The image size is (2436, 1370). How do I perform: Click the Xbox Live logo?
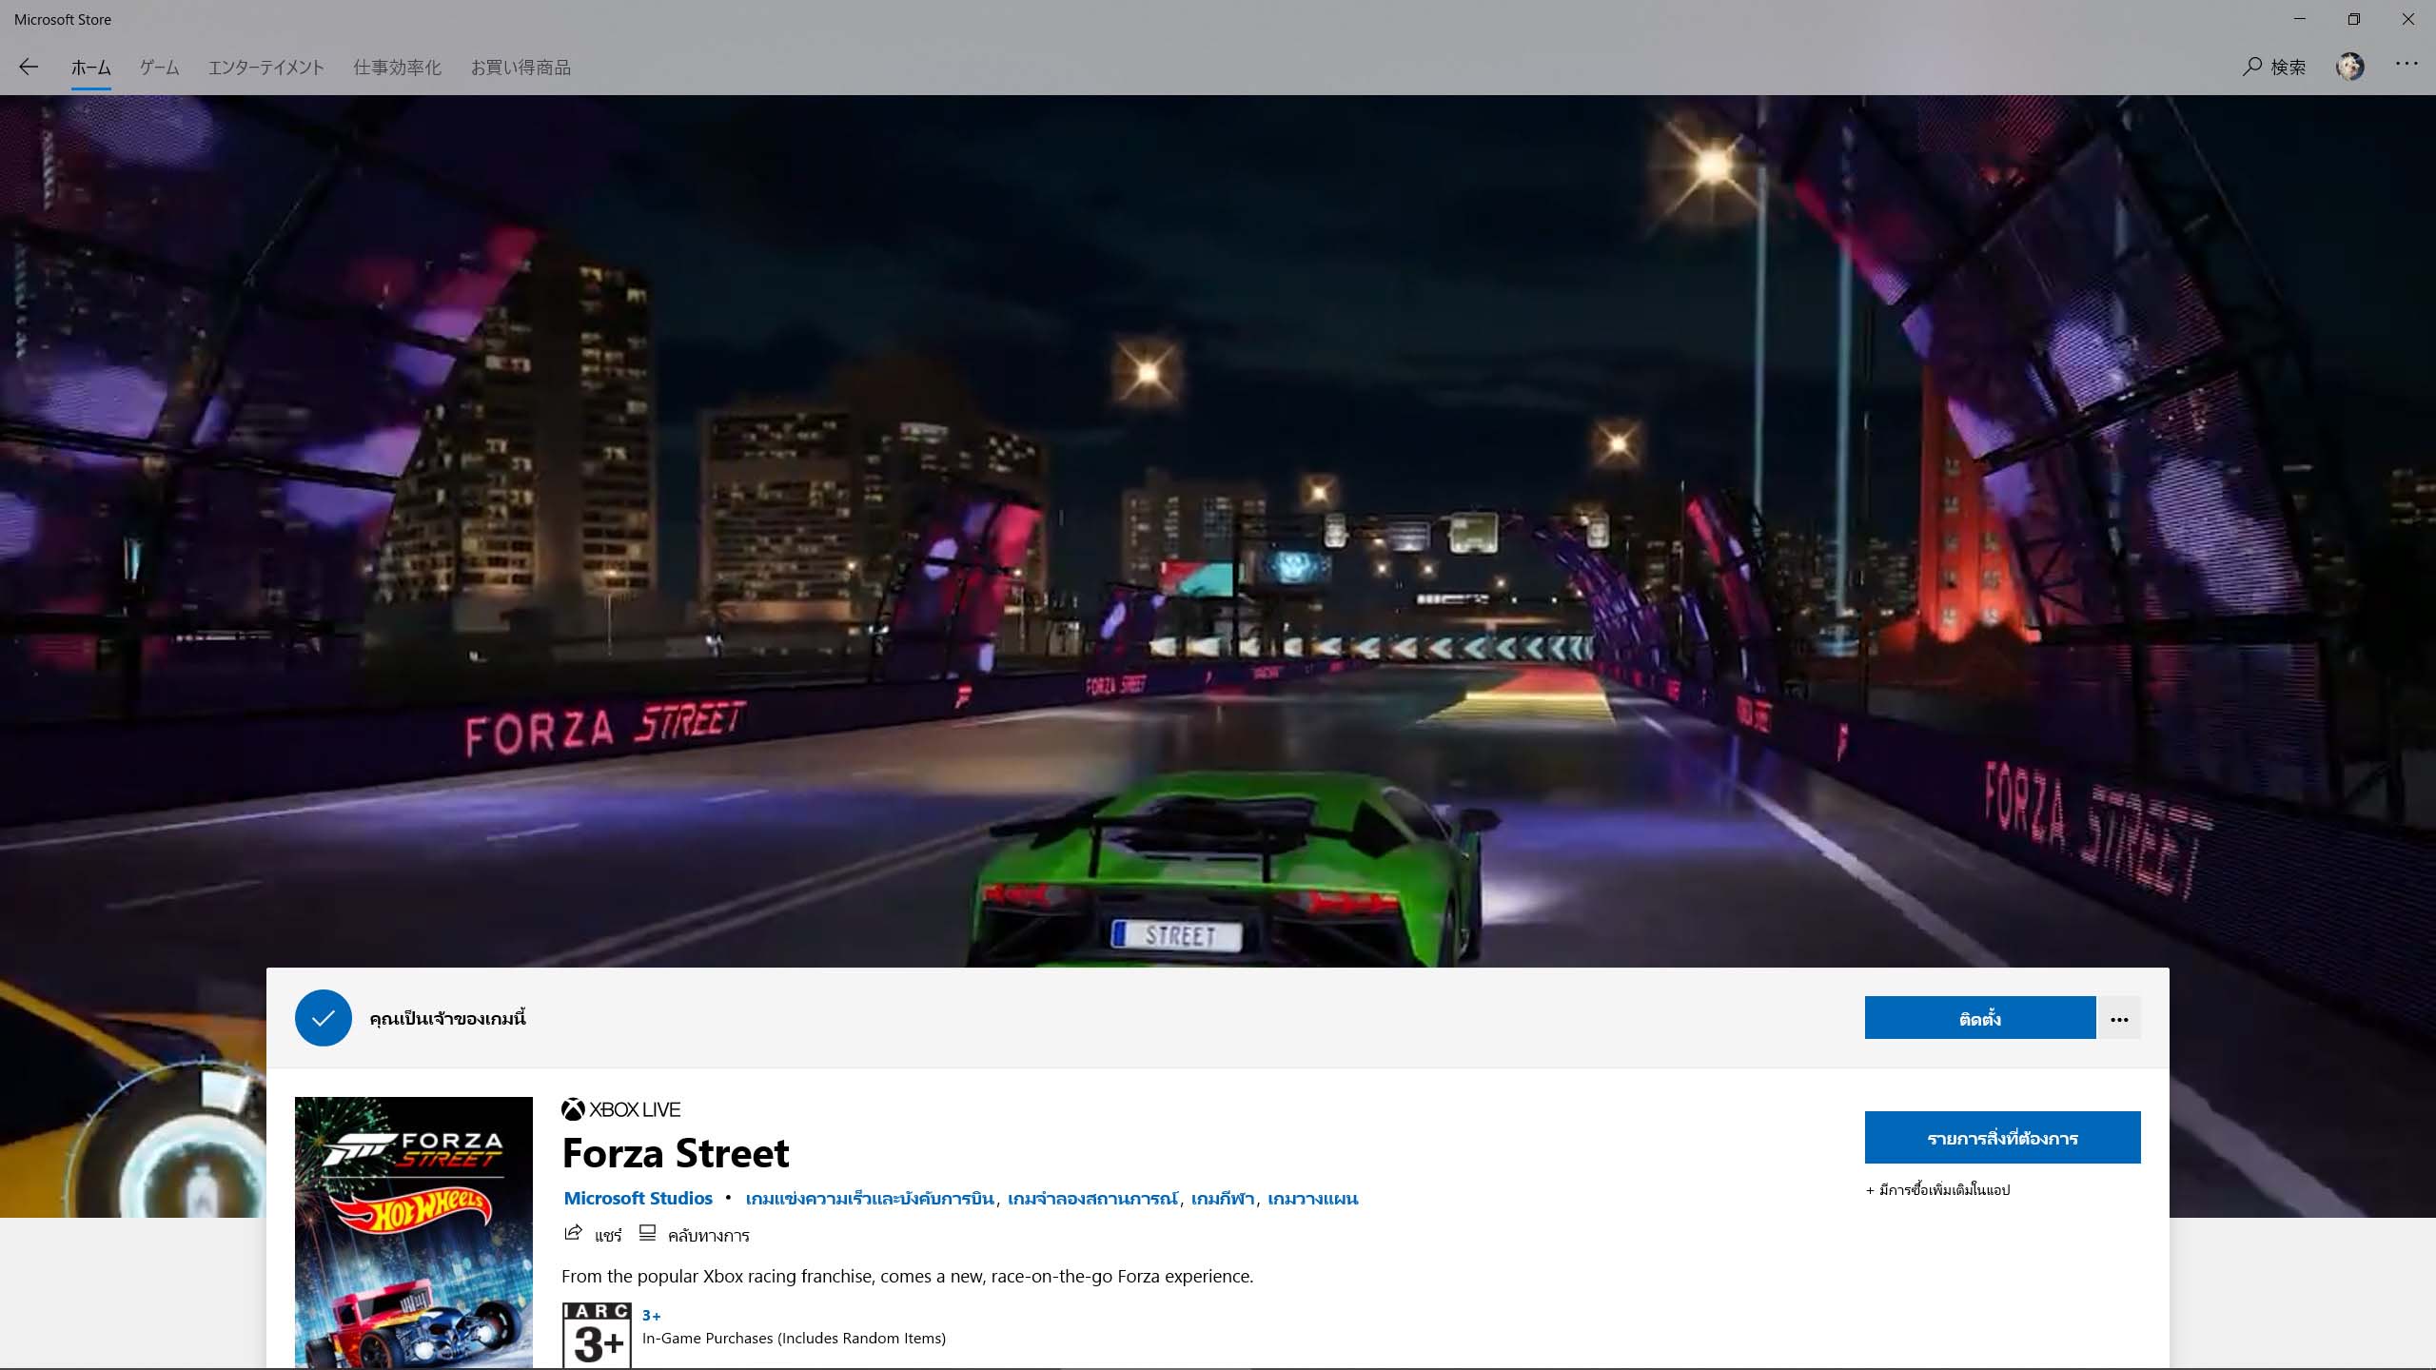pyautogui.click(x=621, y=1109)
